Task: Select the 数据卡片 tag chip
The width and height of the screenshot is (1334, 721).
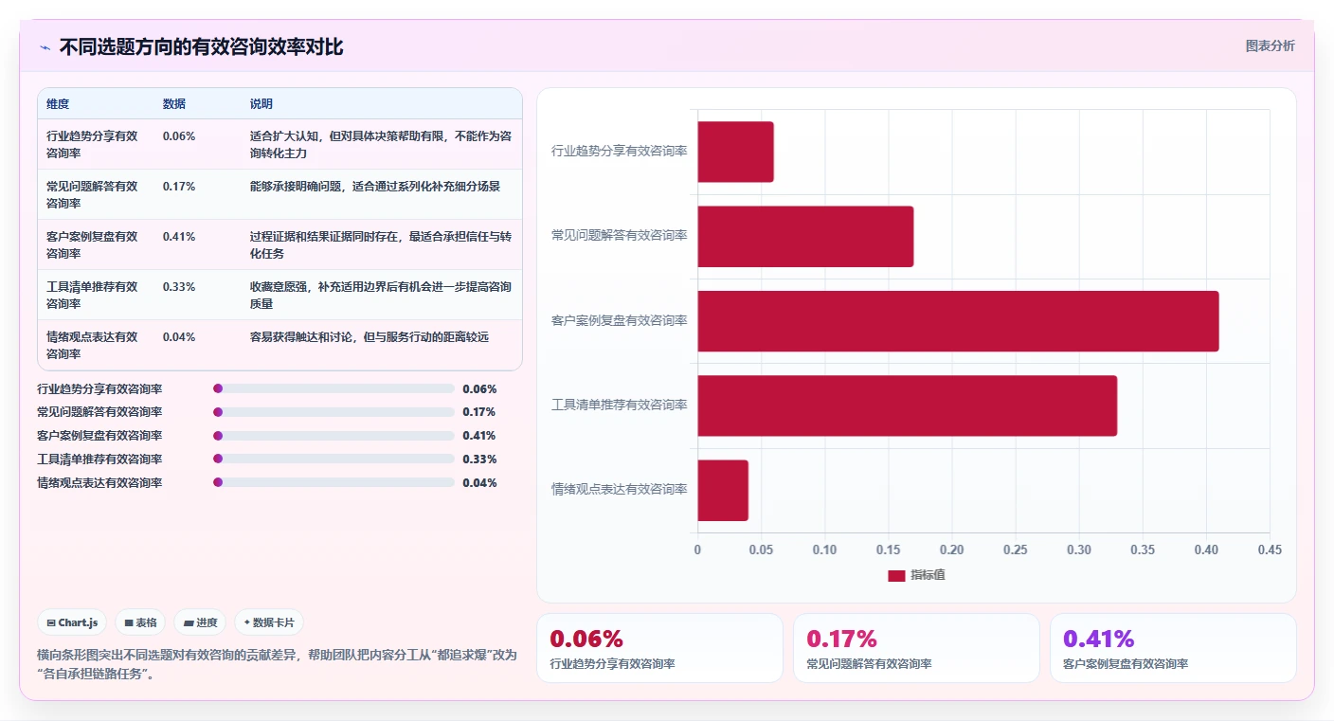Action: coord(269,622)
